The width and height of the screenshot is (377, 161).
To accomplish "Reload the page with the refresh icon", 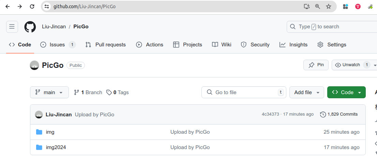I will coord(32,6).
